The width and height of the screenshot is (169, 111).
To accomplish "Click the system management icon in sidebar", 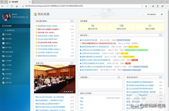I will [x=3, y=74].
